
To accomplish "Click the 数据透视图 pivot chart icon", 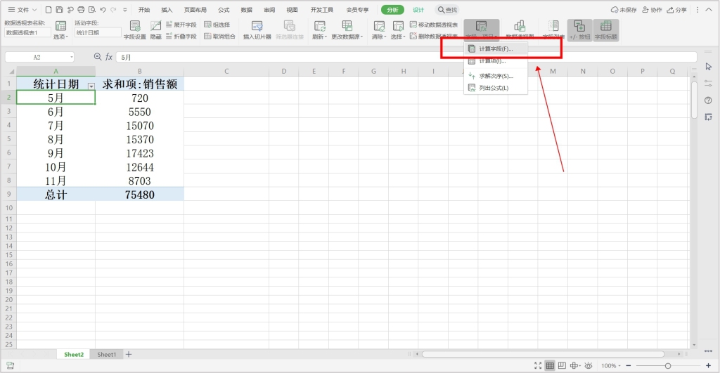I will coord(520,30).
